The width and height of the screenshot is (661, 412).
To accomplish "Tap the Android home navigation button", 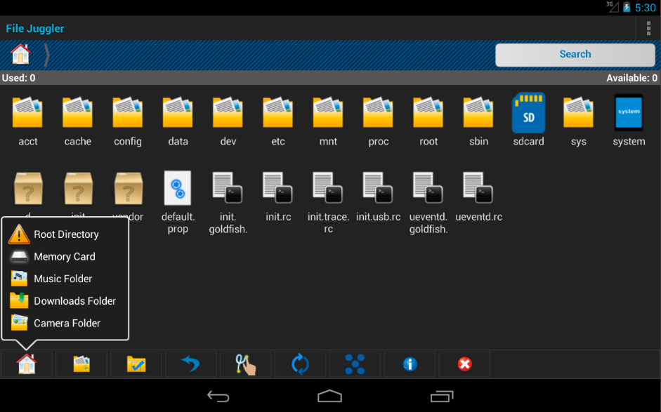I will pos(329,396).
